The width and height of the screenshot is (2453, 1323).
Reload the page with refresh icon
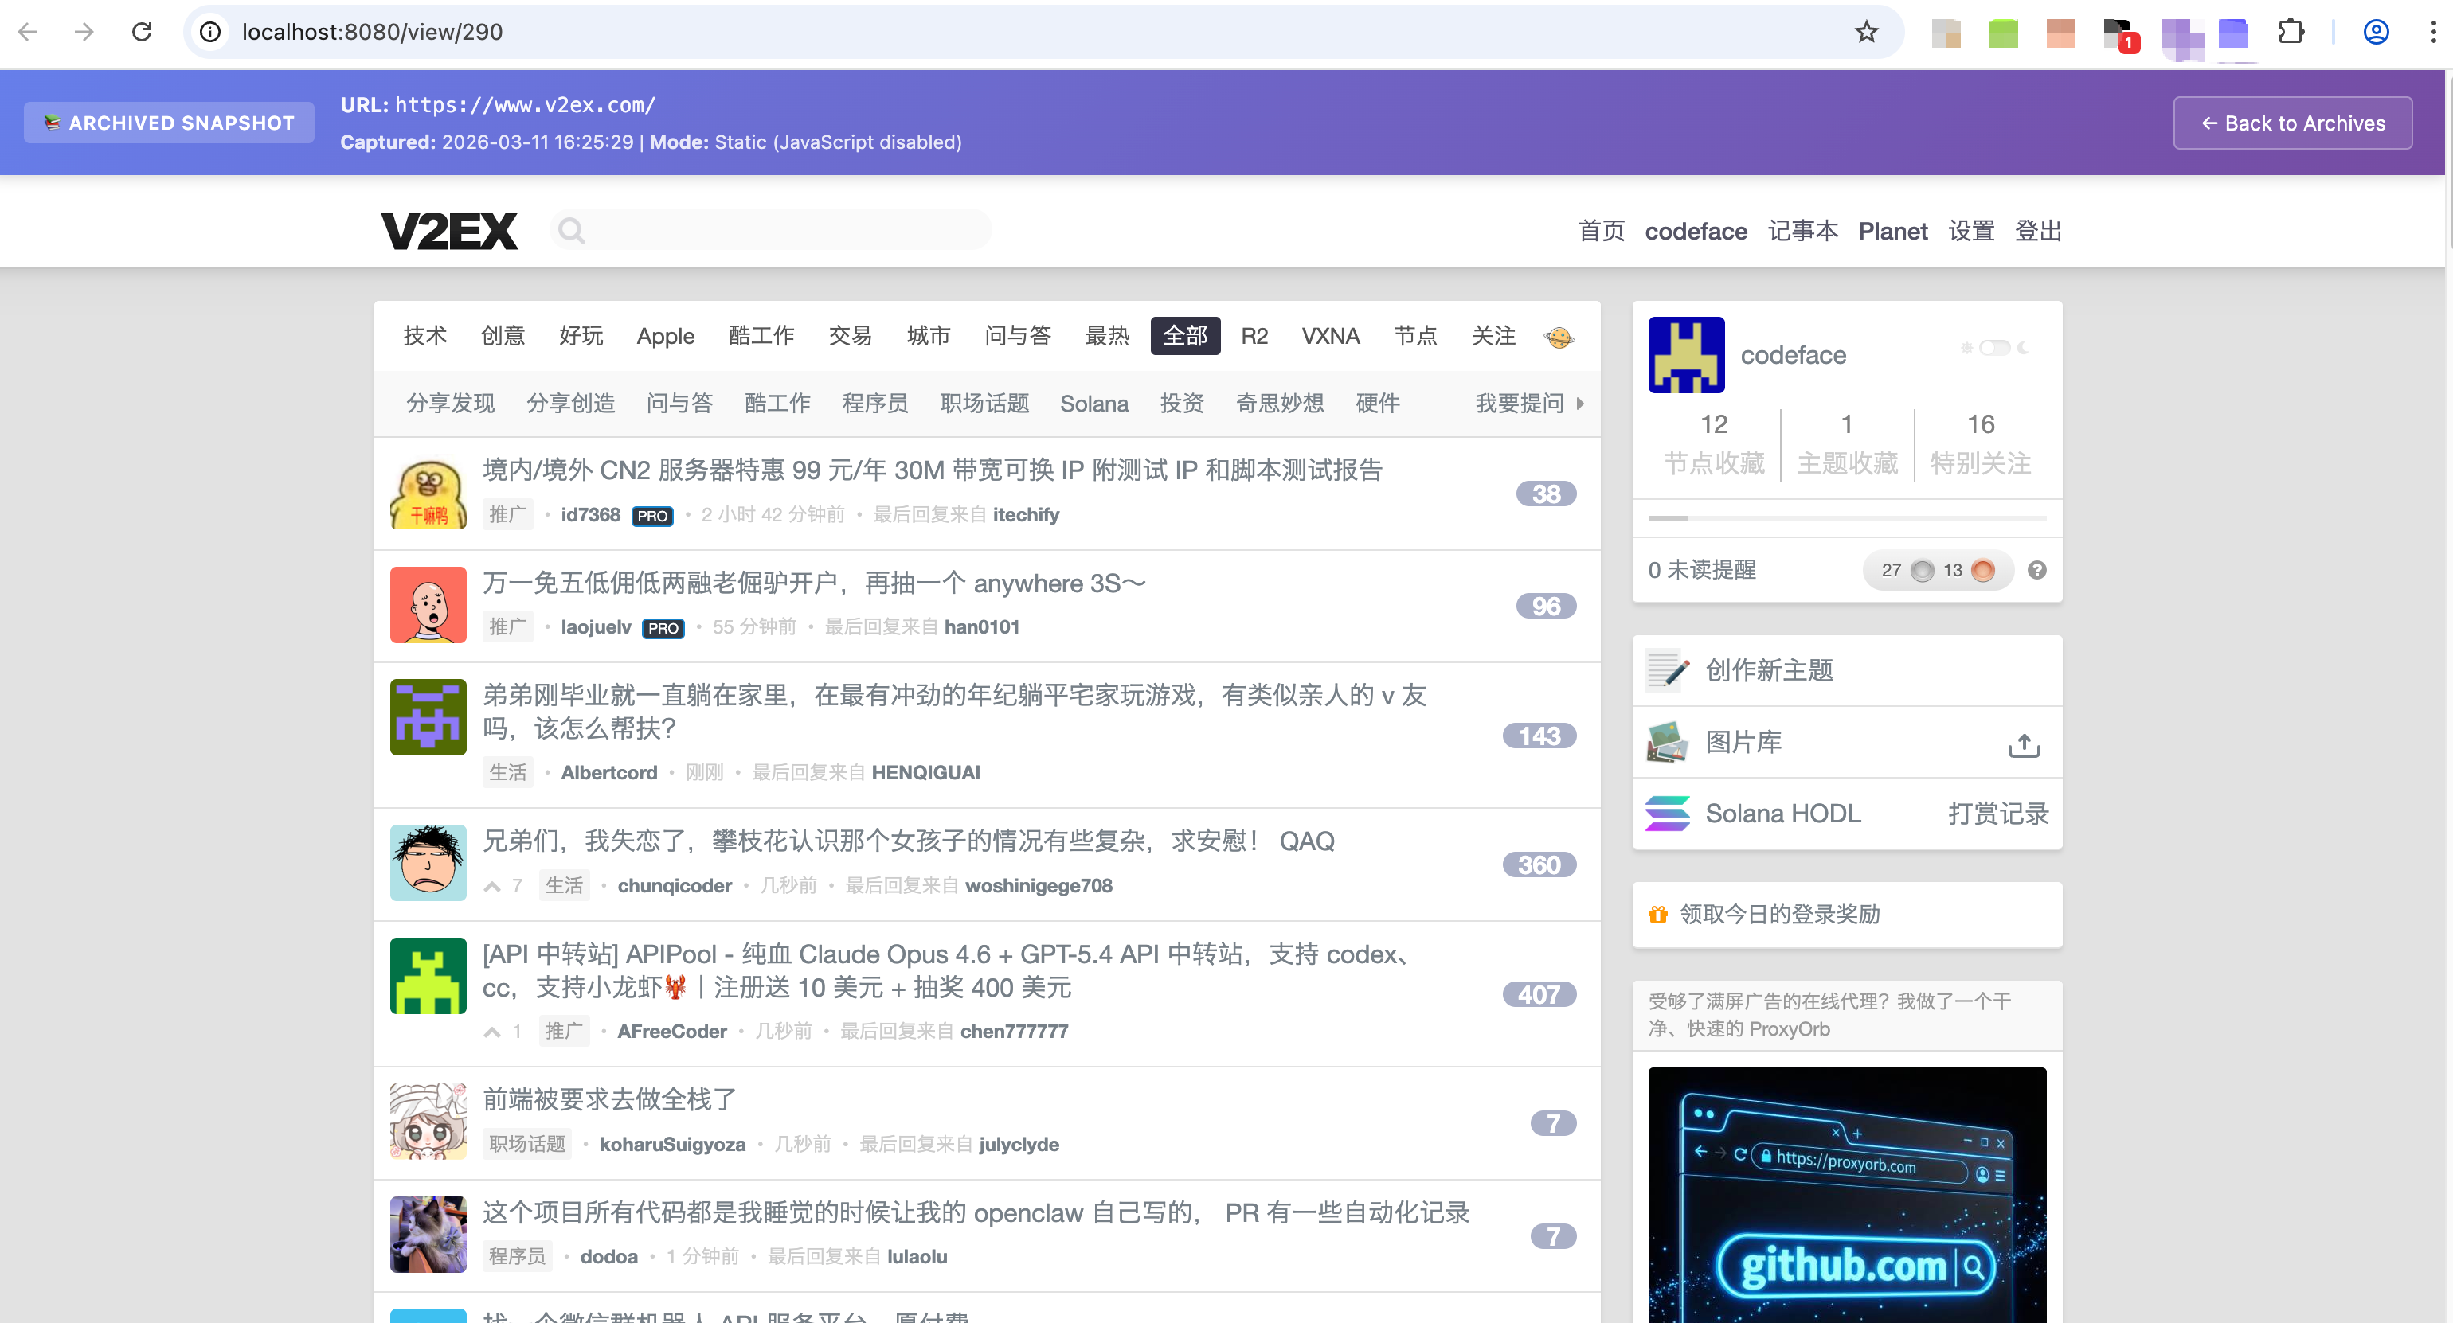coord(142,33)
